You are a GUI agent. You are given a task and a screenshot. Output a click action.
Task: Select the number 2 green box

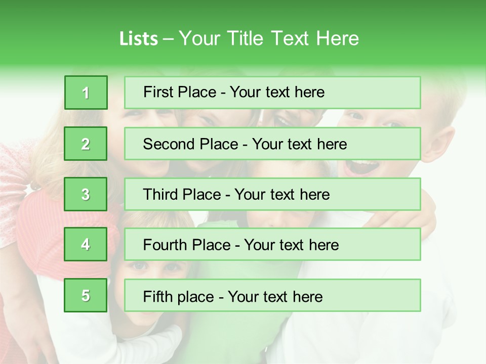tap(86, 144)
